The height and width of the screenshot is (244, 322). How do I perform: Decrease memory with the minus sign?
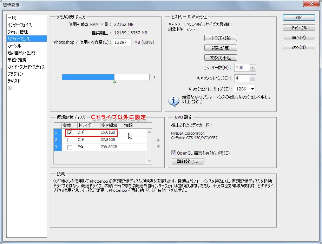(x=57, y=77)
